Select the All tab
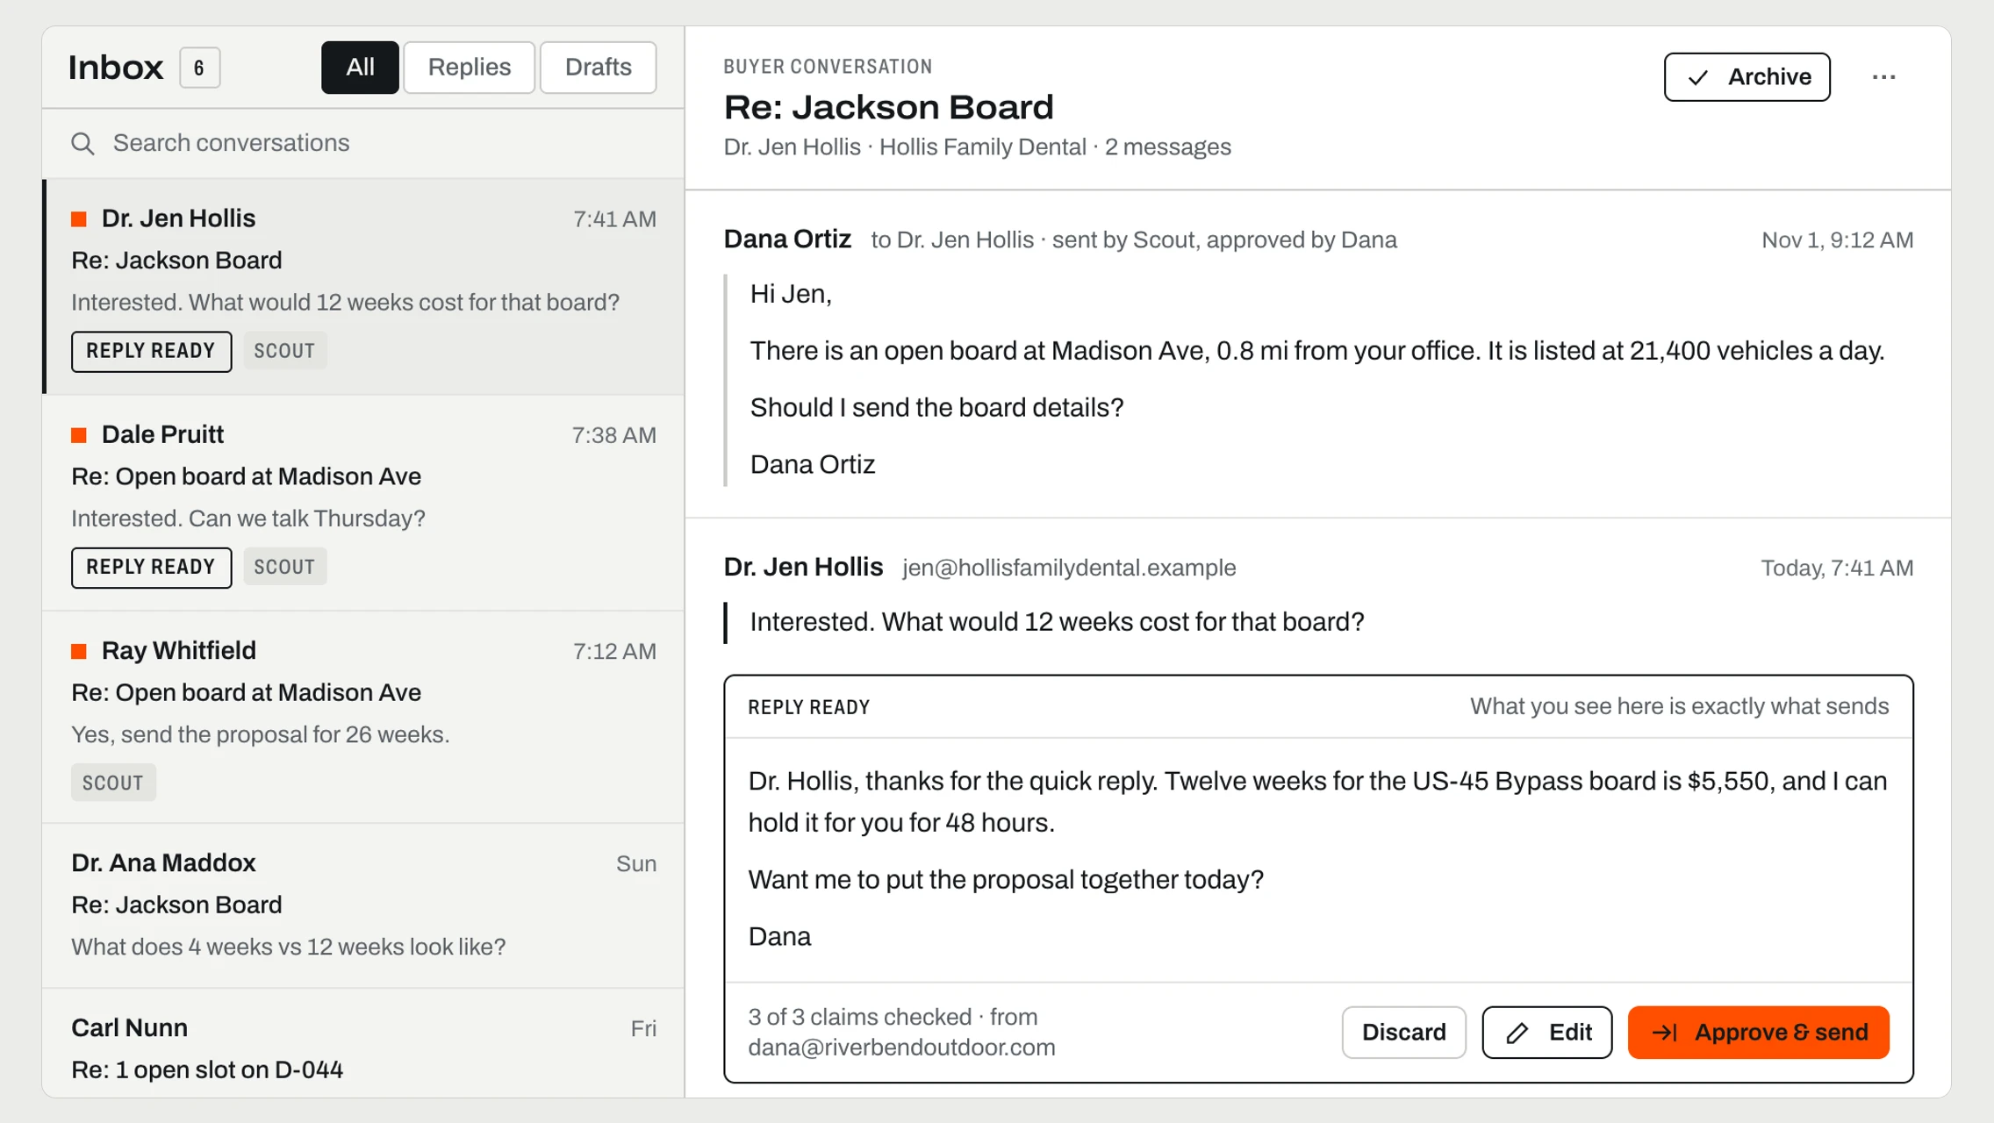The height and width of the screenshot is (1123, 1994). 360,68
